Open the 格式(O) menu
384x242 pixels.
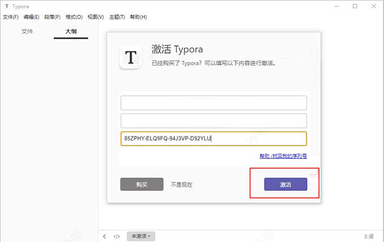click(x=74, y=17)
